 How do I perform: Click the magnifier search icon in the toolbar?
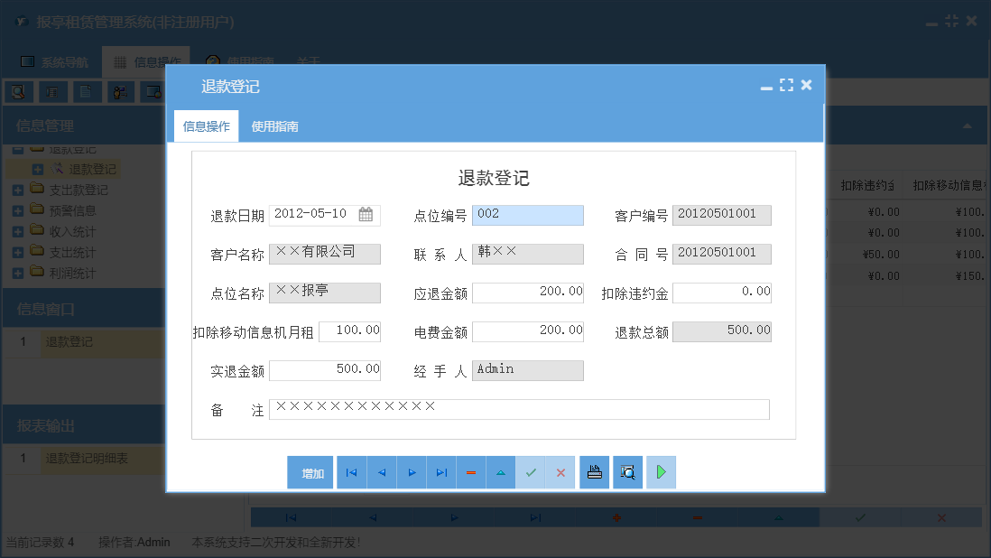18,91
